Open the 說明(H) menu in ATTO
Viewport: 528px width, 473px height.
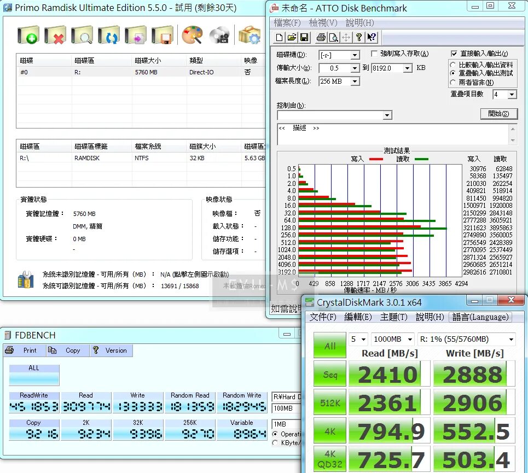click(359, 23)
